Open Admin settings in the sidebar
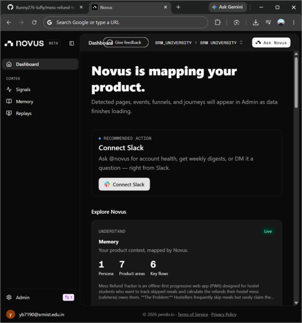Screen dimensions: 302x323 (23, 298)
